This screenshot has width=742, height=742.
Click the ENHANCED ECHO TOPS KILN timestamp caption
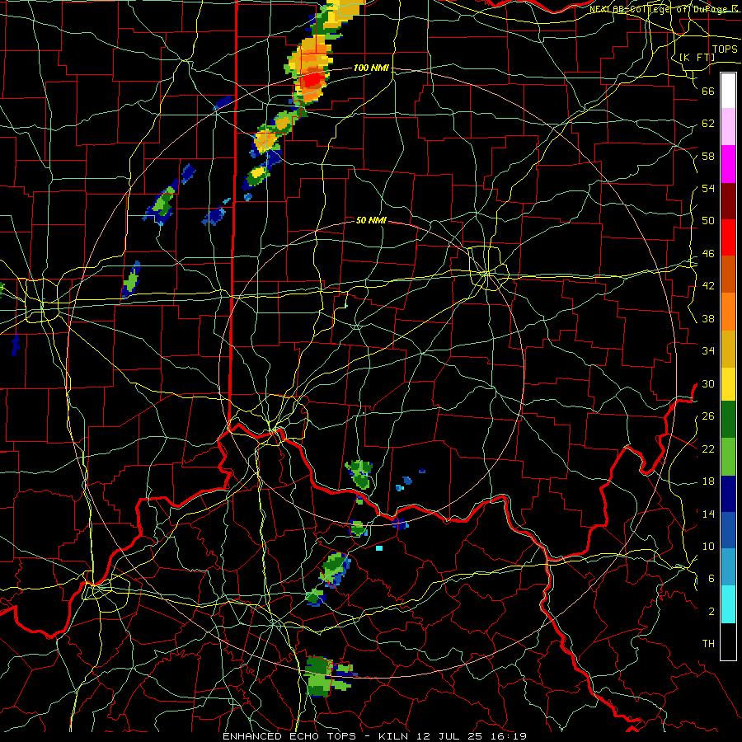click(375, 736)
